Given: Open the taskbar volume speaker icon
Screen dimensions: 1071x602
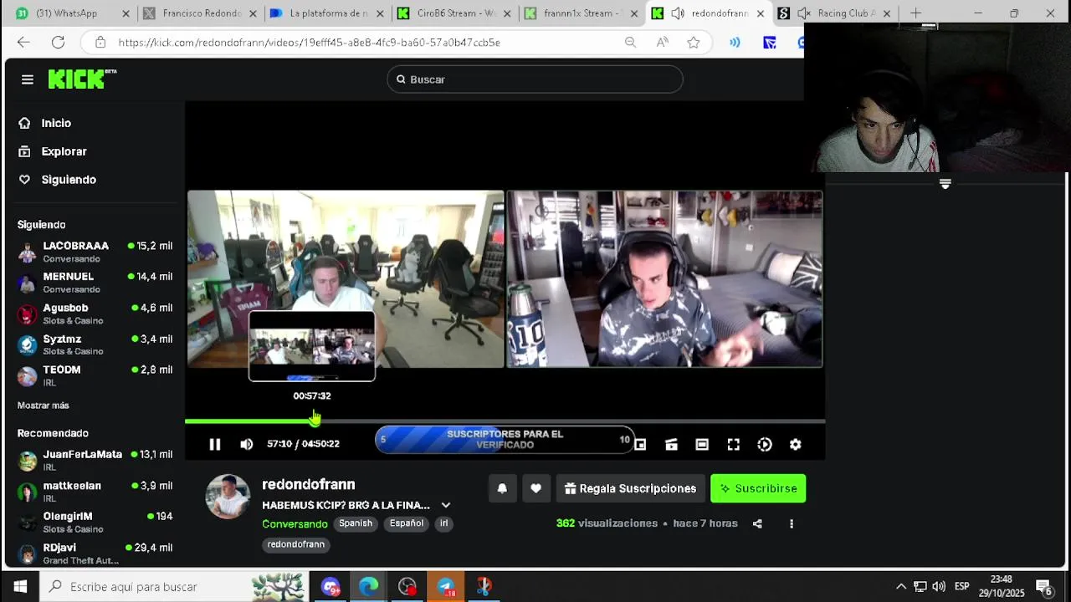Looking at the screenshot, I should tap(939, 587).
